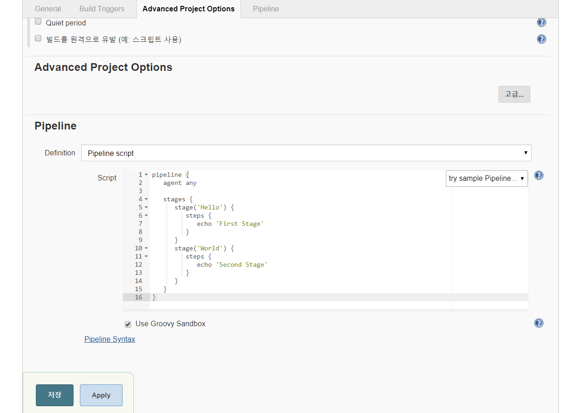Click help icon beside Quiet period
Screen dimensions: 587x413
pyautogui.click(x=541, y=23)
